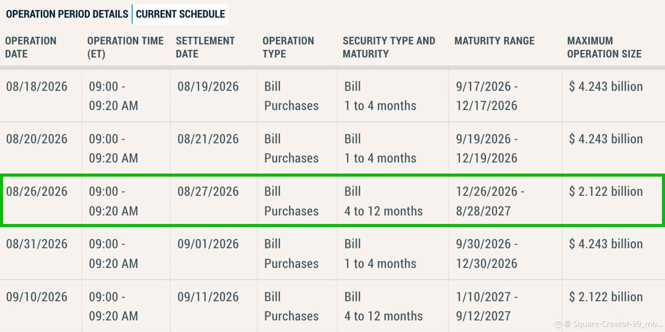The height and width of the screenshot is (332, 665).
Task: Click the Maturity Range column header
Action: tap(494, 41)
